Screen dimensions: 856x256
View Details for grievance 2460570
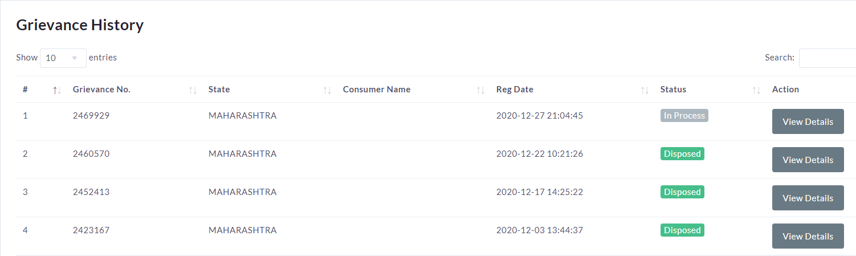pyautogui.click(x=808, y=160)
